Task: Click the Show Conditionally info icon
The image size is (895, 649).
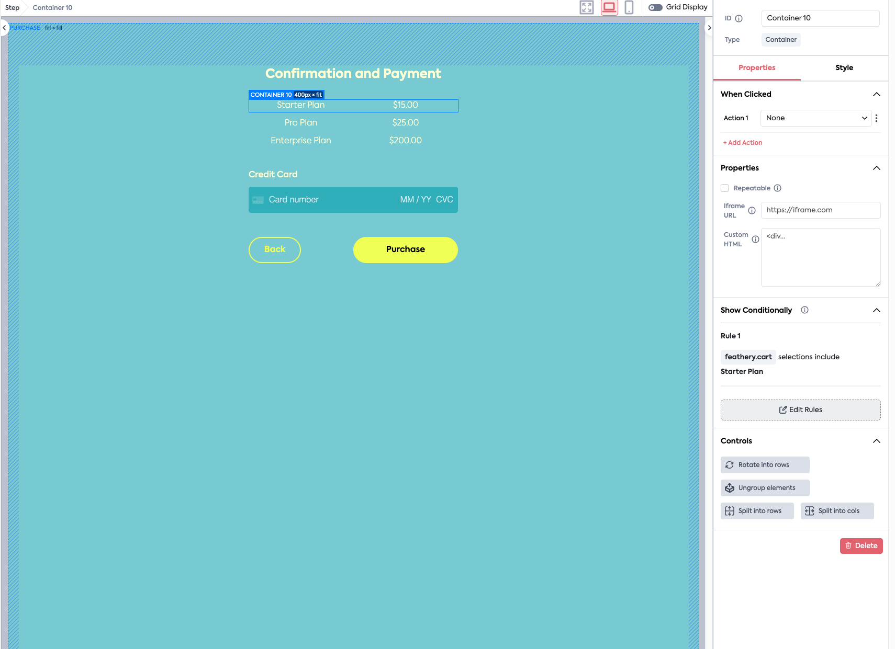Action: (x=804, y=310)
